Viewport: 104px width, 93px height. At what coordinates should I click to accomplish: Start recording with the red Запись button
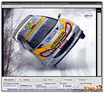[26, 80]
